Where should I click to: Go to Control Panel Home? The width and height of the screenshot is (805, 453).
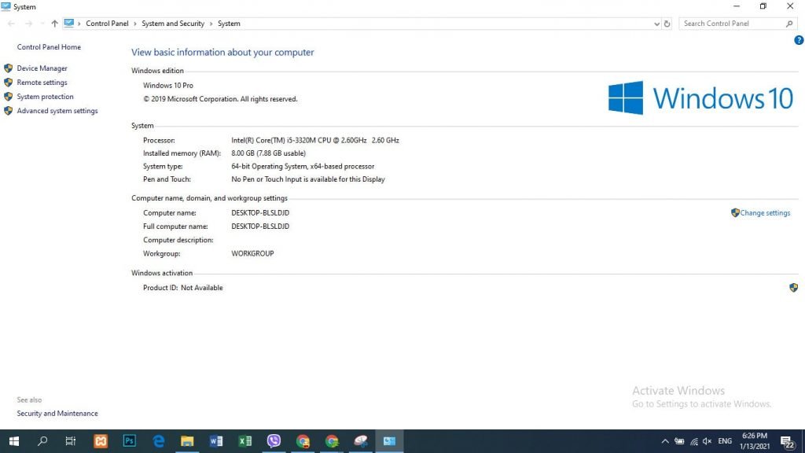pos(49,46)
